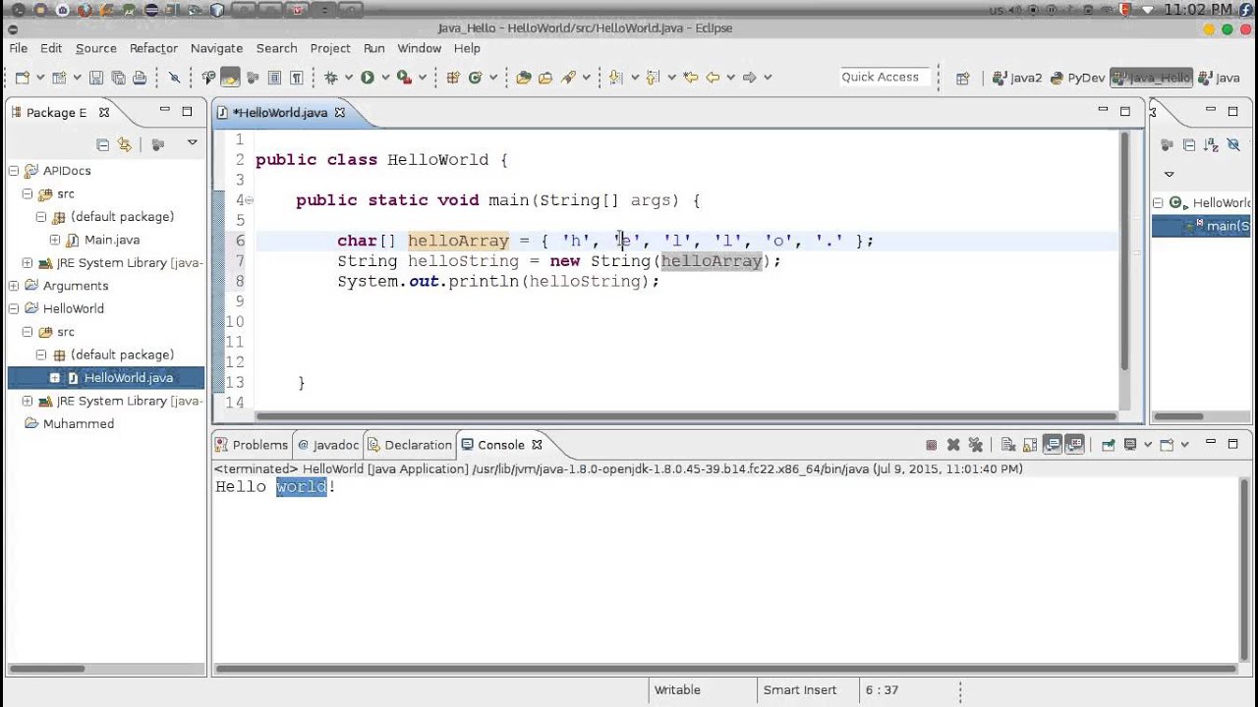
Task: Sort the Outline view alphabetically
Action: point(1212,144)
